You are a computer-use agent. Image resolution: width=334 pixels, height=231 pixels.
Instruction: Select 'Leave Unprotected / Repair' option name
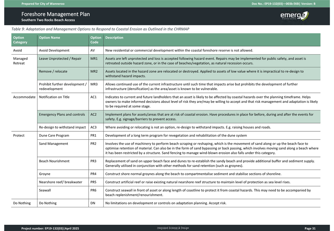(60, 59)
